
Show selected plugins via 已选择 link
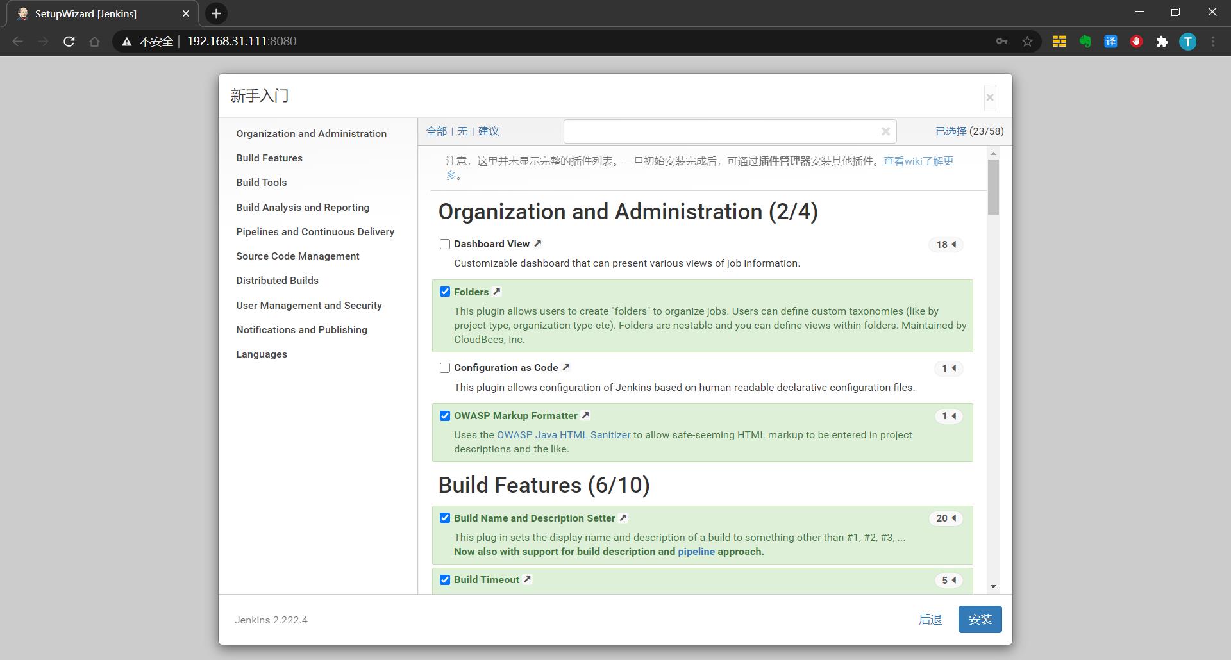[x=951, y=131]
